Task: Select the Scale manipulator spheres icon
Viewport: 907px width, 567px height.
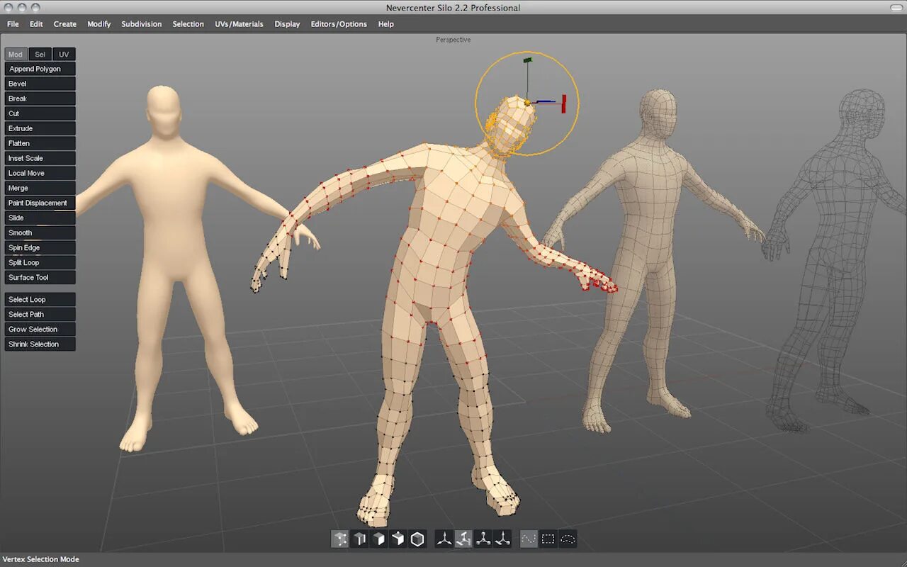Action: [483, 539]
